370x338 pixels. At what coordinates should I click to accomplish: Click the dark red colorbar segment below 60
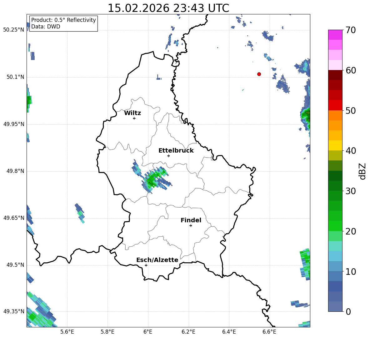point(335,75)
